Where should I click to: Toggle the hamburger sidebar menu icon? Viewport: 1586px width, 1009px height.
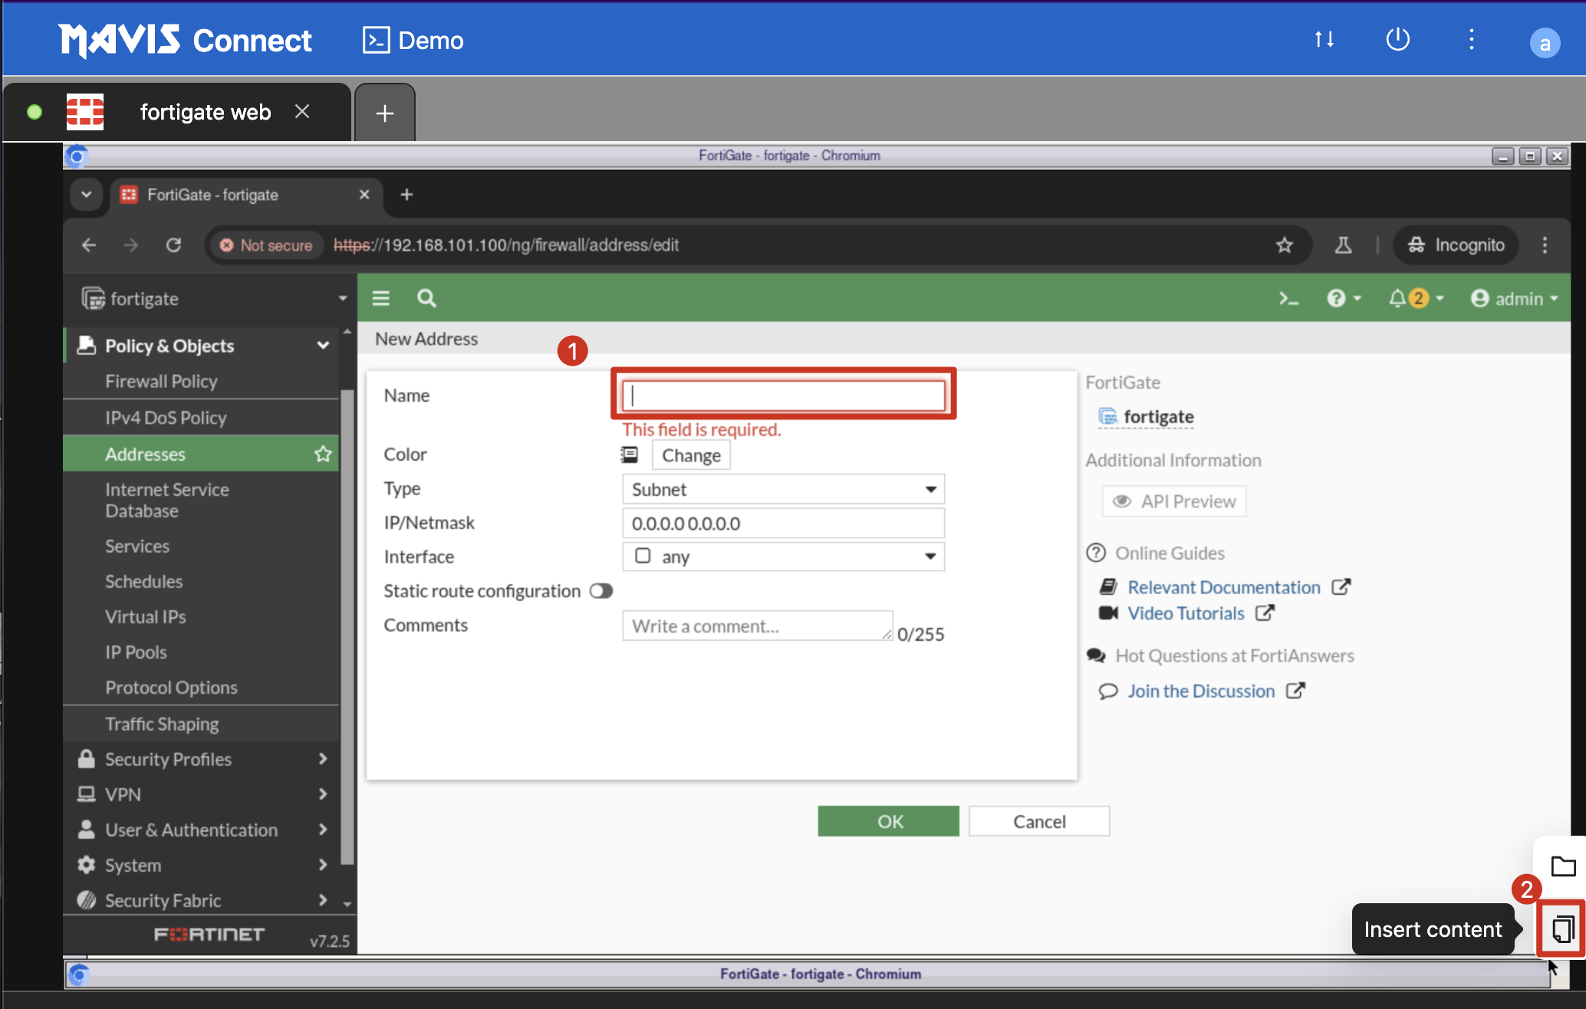pyautogui.click(x=381, y=298)
